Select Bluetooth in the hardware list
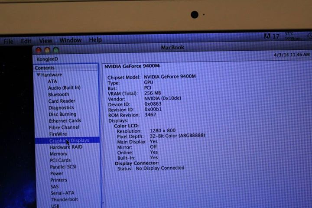Viewport: 312px width, 208px height. pyautogui.click(x=58, y=94)
